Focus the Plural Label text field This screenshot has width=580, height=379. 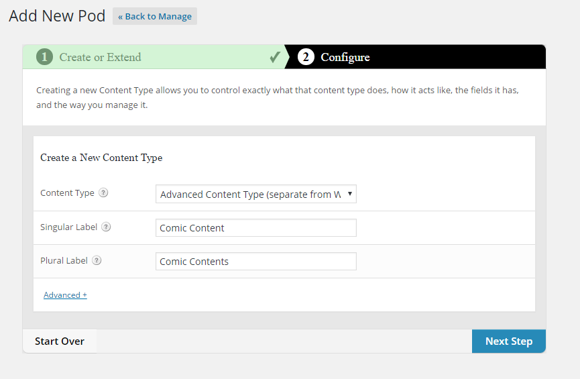click(x=255, y=262)
